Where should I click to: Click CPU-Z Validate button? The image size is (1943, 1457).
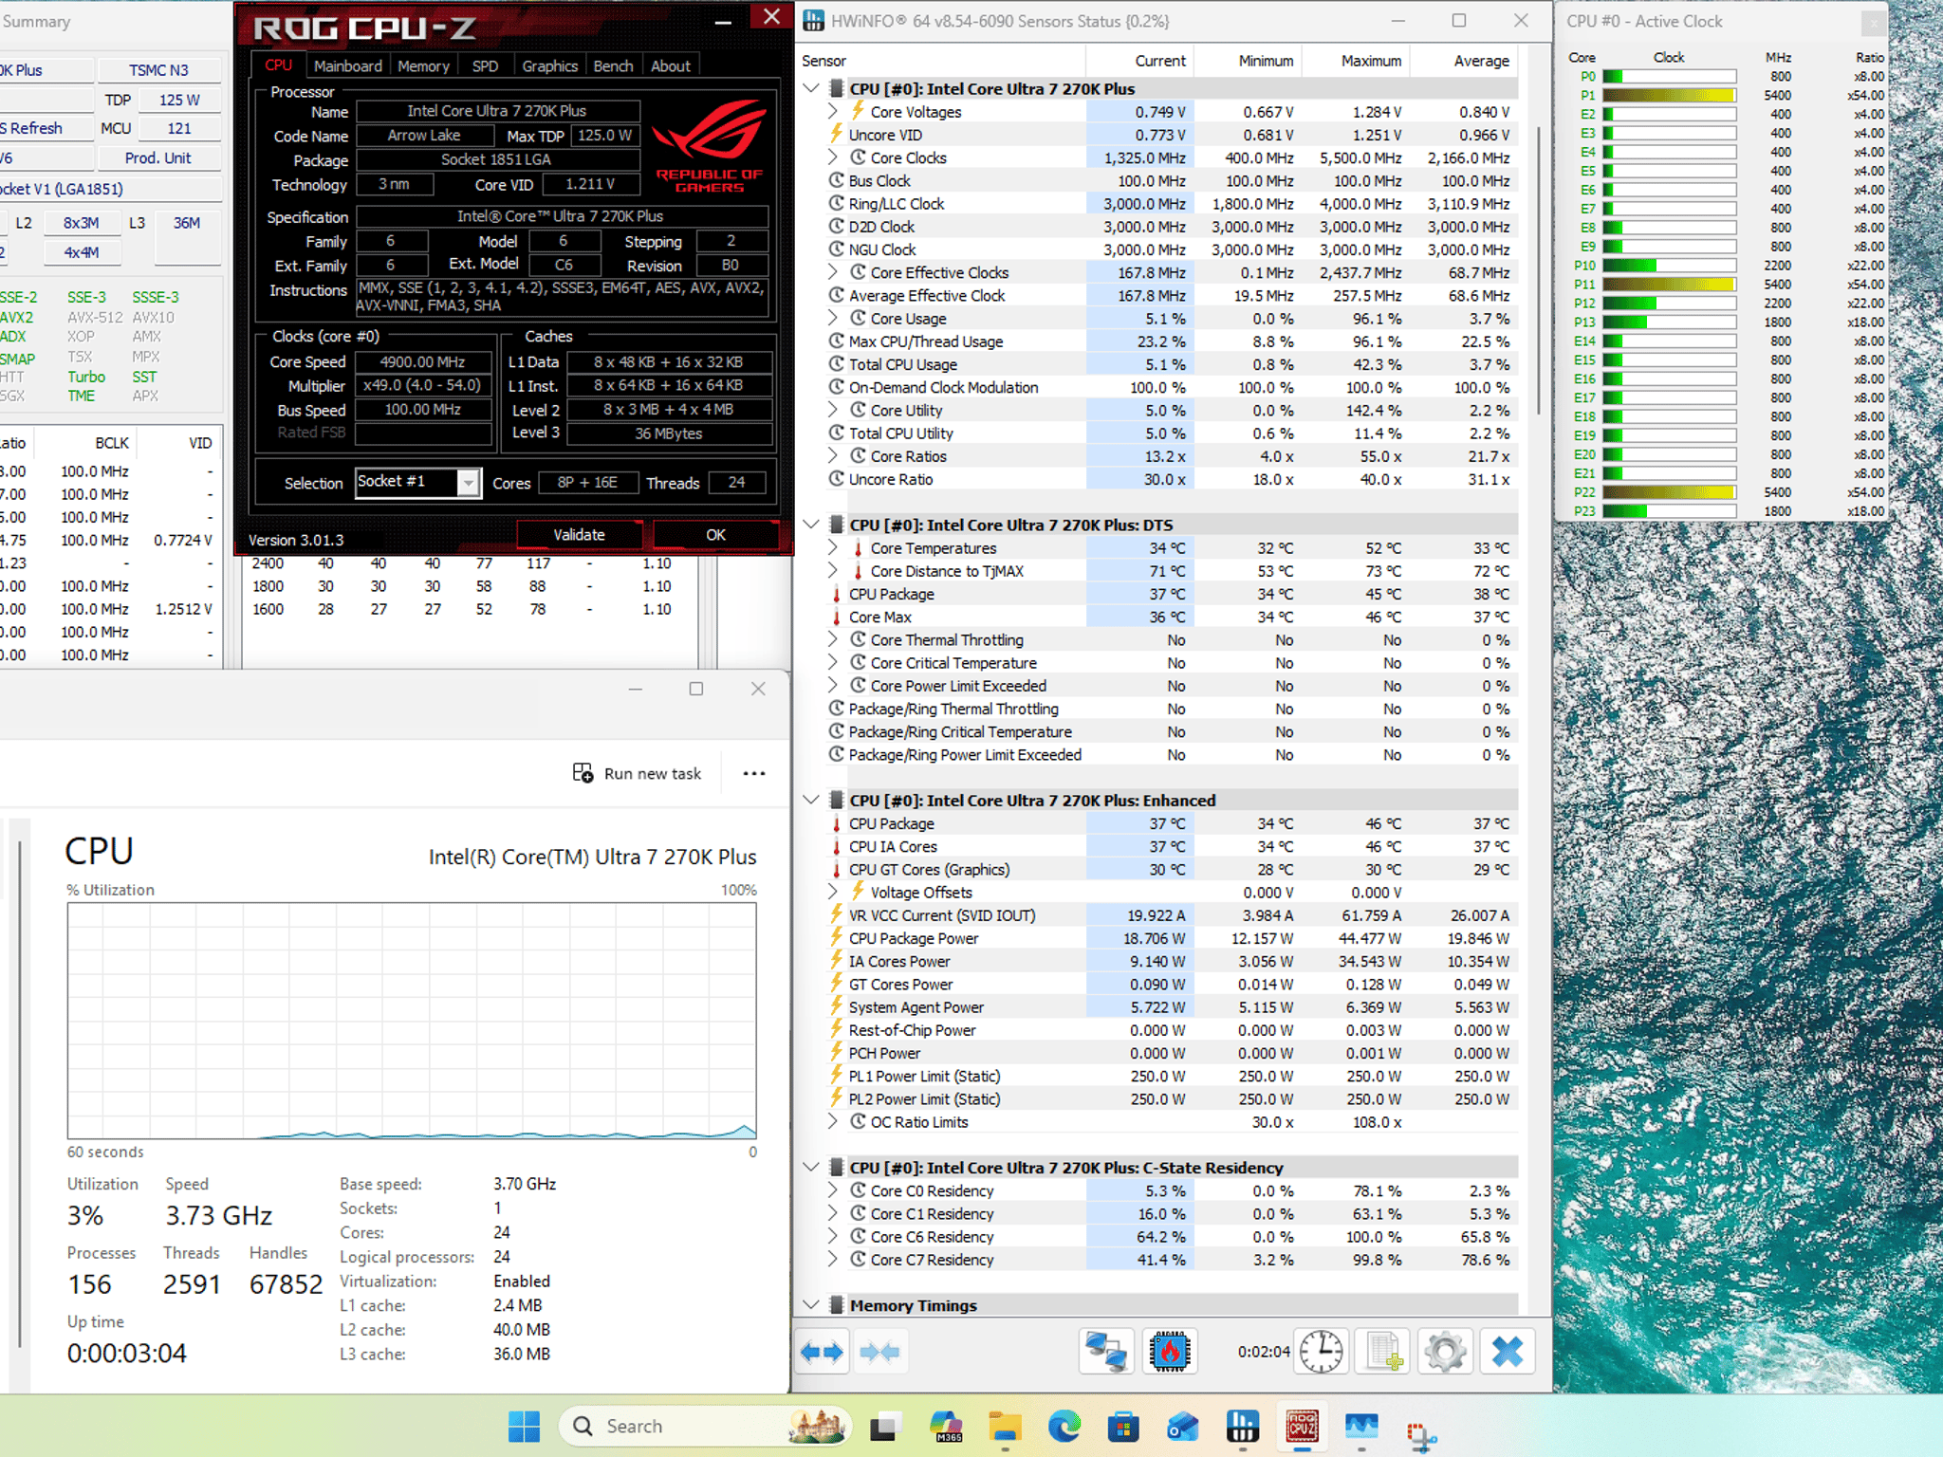[x=579, y=535]
